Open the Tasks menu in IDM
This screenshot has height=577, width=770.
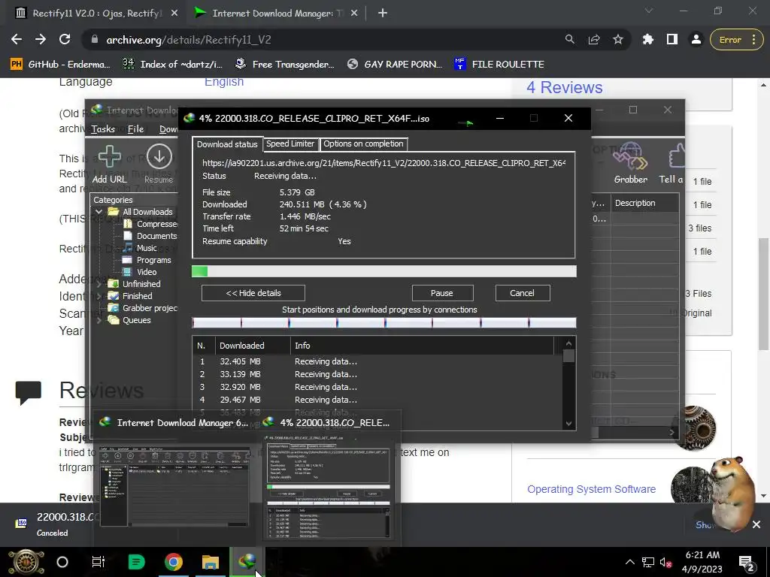(x=102, y=129)
